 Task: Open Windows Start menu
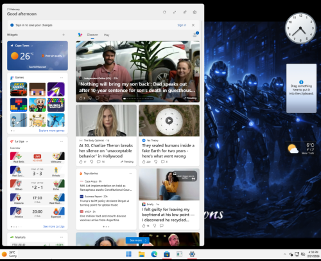pos(128,254)
